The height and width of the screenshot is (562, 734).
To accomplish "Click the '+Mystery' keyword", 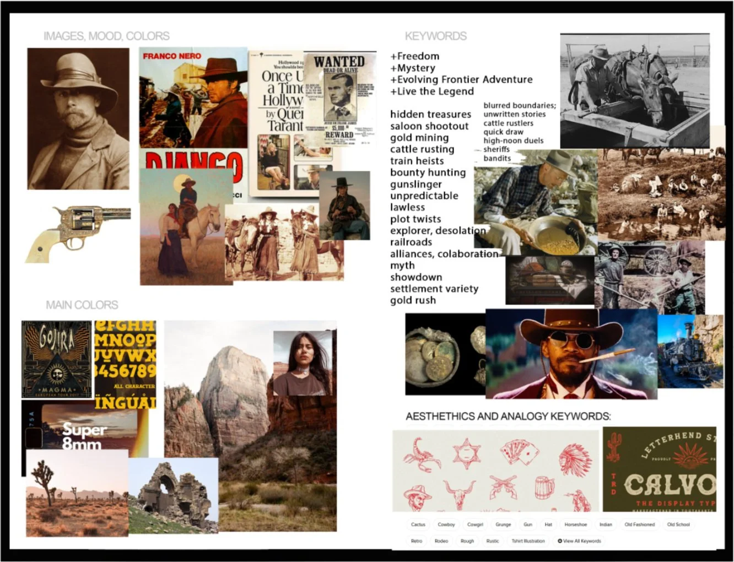I will click(413, 68).
